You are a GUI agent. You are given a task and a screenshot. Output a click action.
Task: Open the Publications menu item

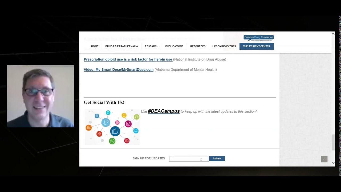(174, 46)
